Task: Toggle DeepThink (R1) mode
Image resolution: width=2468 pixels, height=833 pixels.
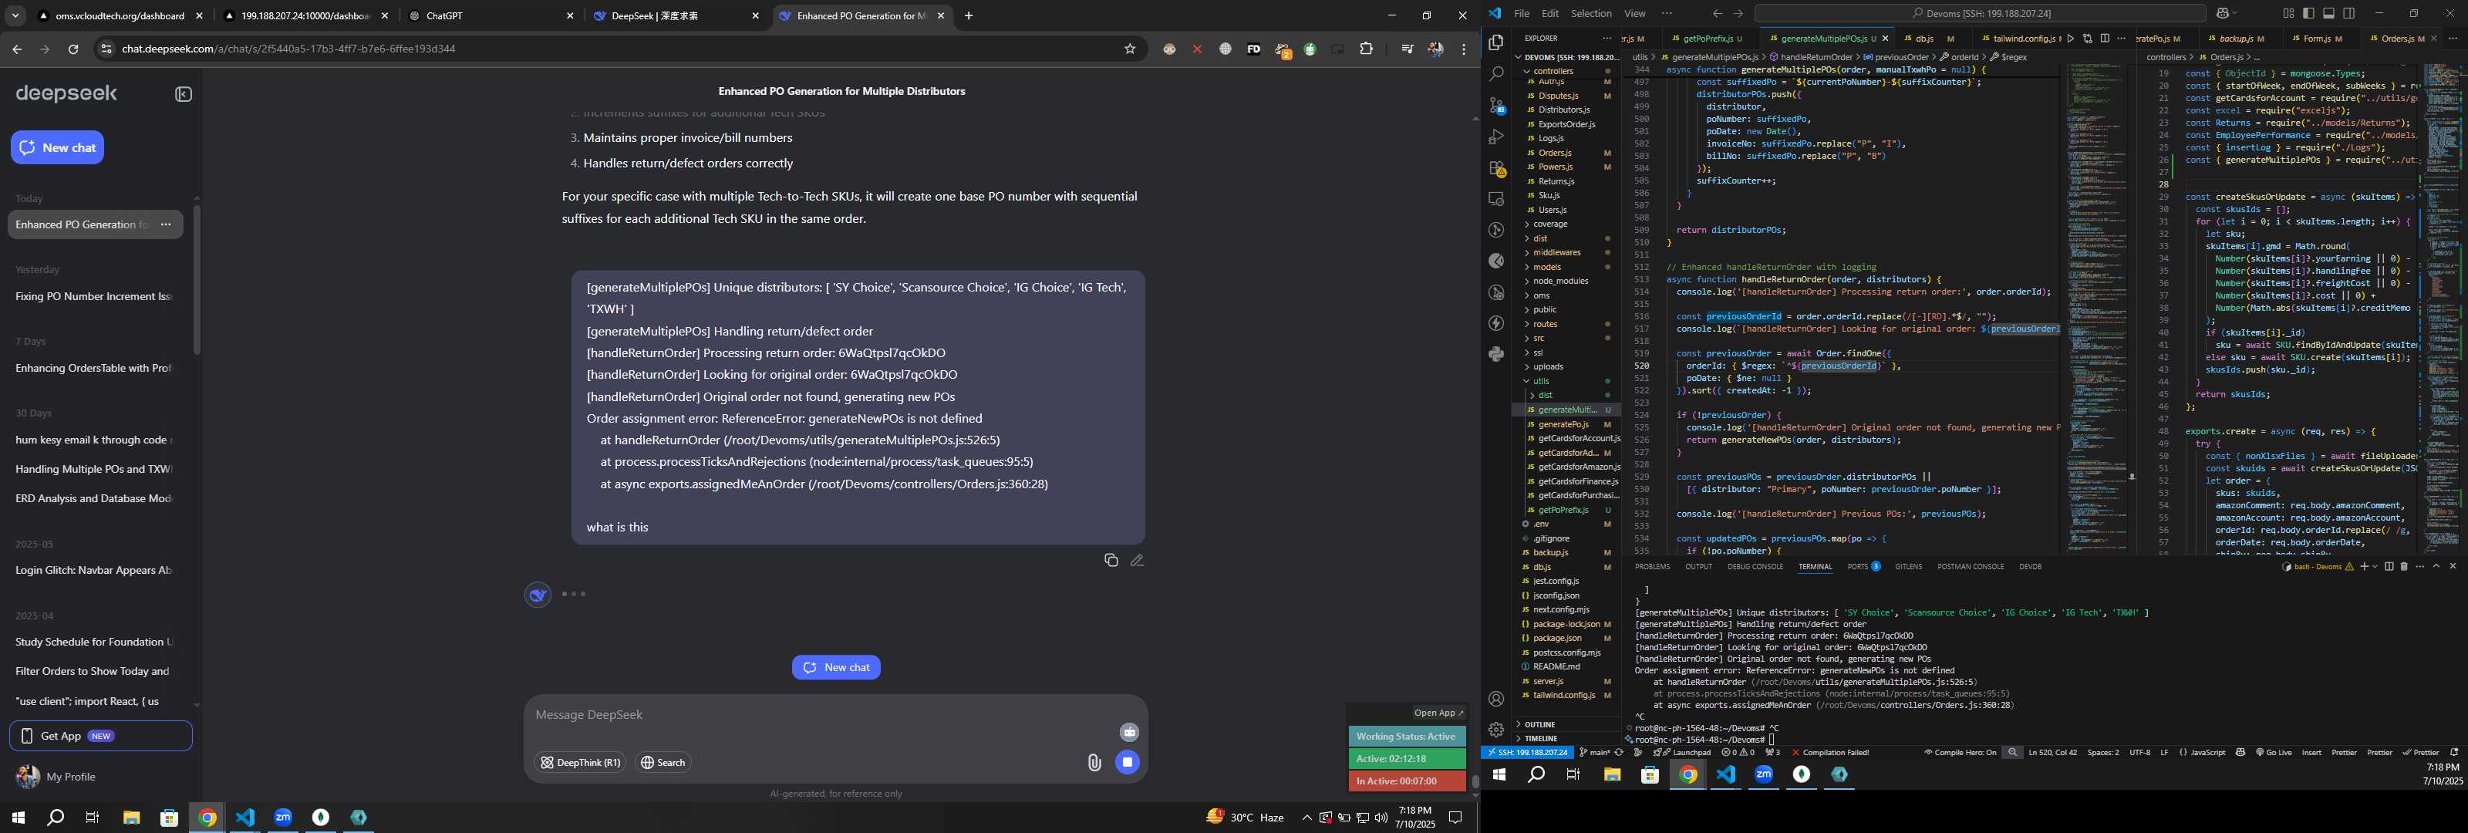Action: click(580, 763)
